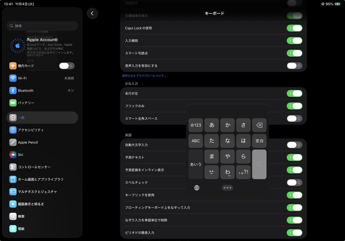Image resolution: width=345 pixels, height=241 pixels.
Task: Tap the globe icon on floating keyboard
Action: click(x=197, y=188)
